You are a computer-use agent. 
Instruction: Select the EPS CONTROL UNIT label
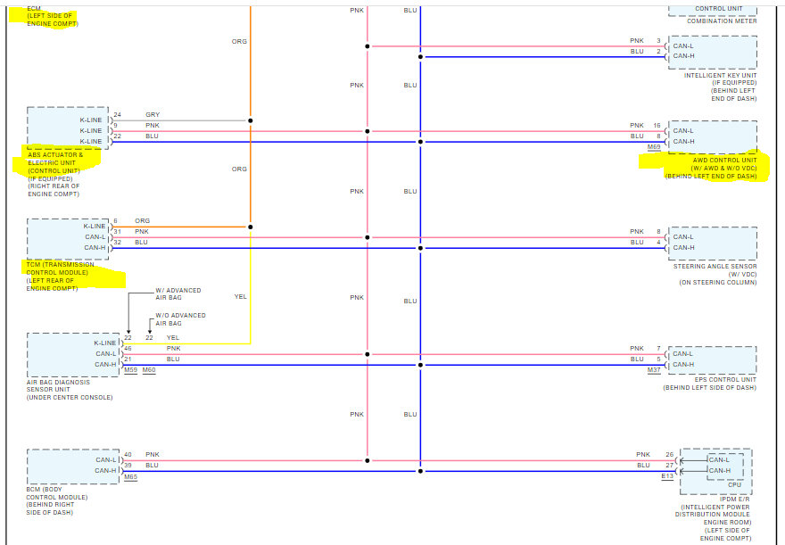725,379
